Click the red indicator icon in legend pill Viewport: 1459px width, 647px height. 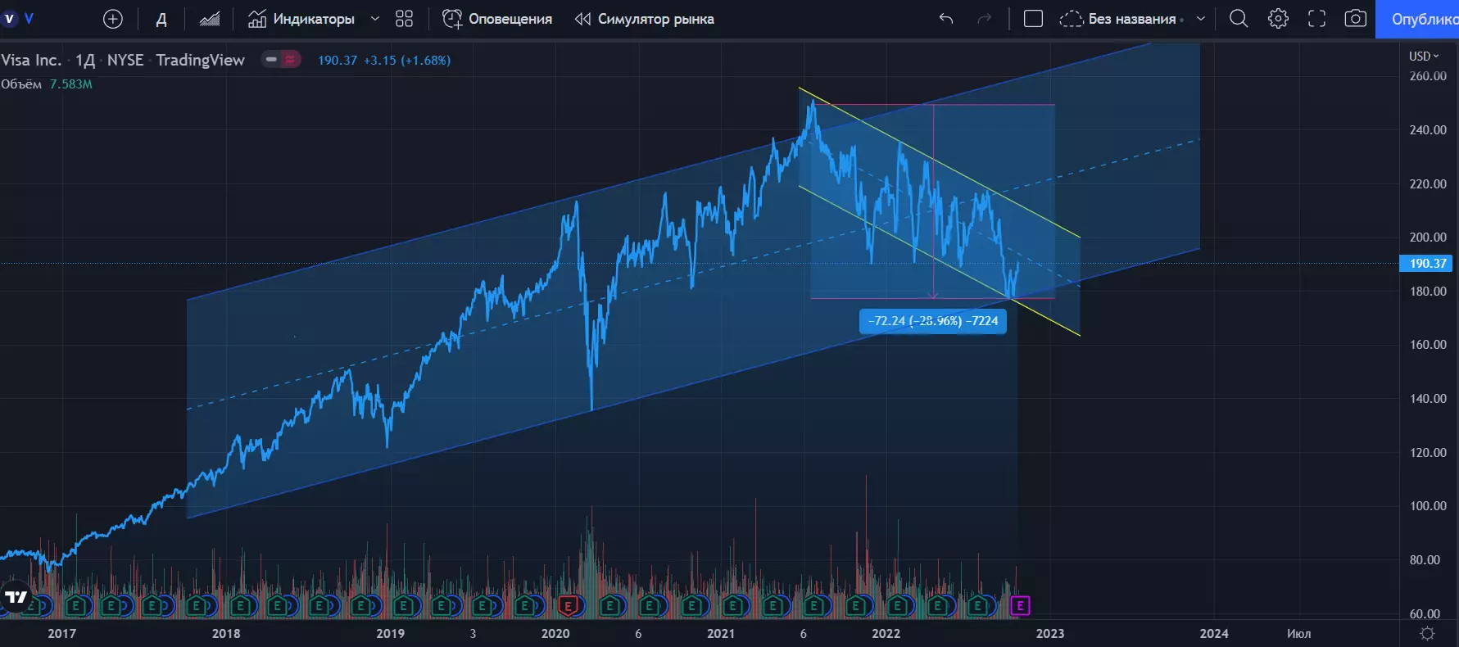290,59
